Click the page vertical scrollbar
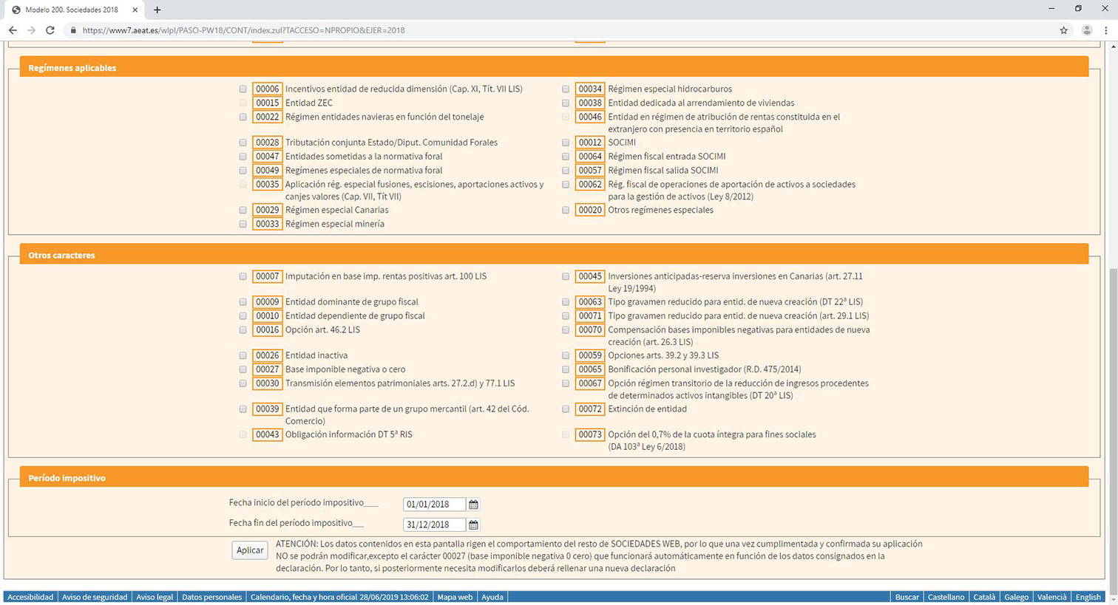Screen dimensions: 1118x605 tap(1113, 428)
